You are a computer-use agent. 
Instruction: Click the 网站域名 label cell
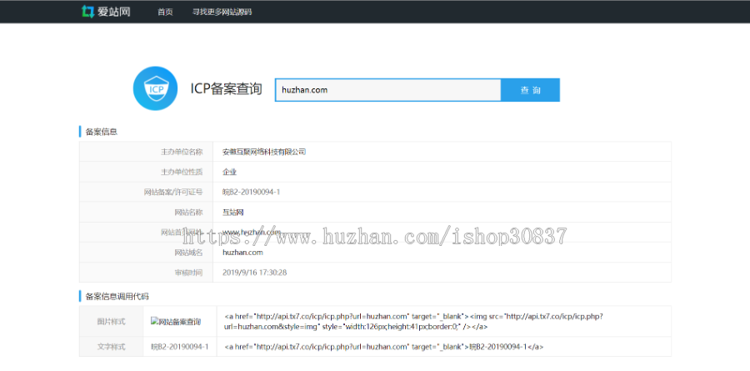pyautogui.click(x=146, y=253)
